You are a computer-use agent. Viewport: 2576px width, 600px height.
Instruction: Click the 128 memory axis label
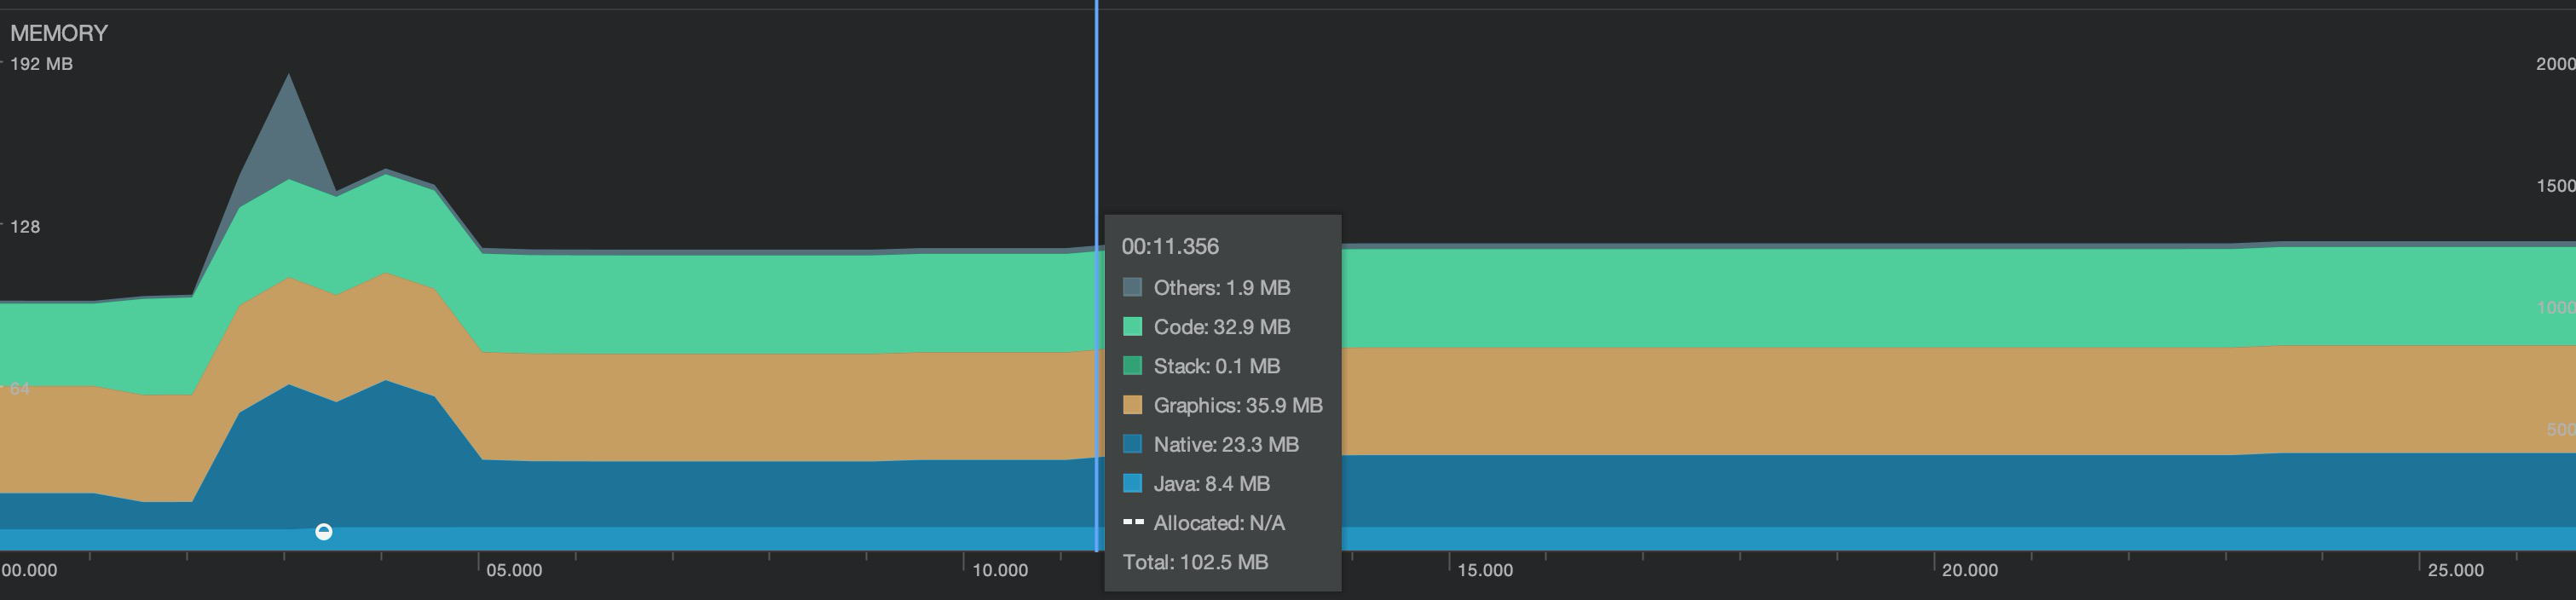[25, 227]
